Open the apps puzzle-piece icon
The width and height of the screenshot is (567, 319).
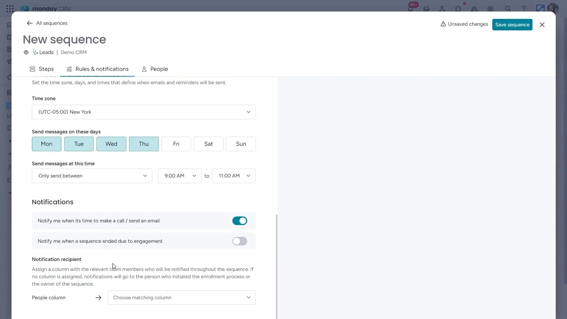pos(458,9)
